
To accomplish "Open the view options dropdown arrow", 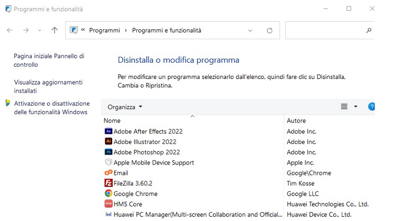I will tap(355, 107).
